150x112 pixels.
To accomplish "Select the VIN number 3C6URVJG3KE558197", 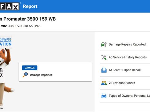I will click(24, 26).
